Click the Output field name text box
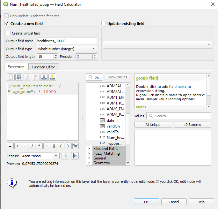218x209 pixels. [x=67, y=41]
